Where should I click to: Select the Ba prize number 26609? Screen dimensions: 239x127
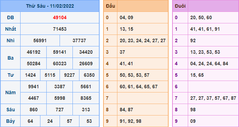pyautogui.click(x=86, y=63)
